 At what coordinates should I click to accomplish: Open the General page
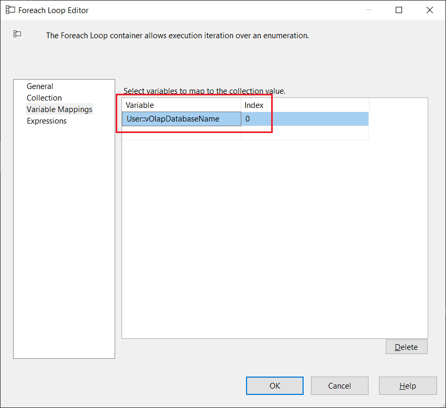[40, 86]
